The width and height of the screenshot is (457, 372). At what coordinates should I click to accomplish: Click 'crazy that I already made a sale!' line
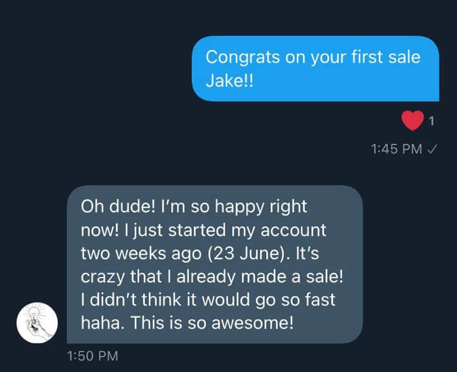pyautogui.click(x=213, y=277)
